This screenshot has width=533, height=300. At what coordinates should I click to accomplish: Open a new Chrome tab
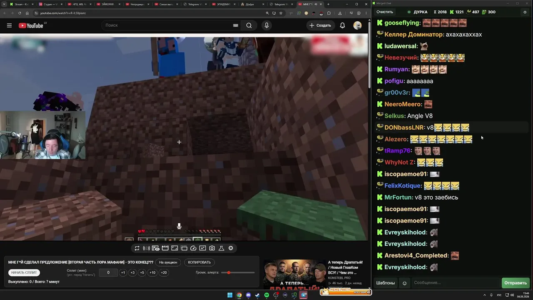(x=328, y=4)
